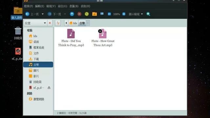210x118 pixels.
Task: Open the 編輯(E) menu
Action: coord(40,6)
